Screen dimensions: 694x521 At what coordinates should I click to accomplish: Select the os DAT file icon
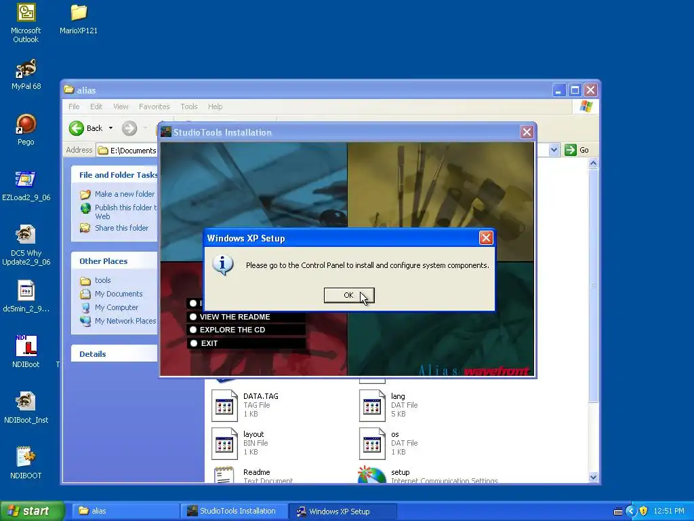pyautogui.click(x=372, y=443)
